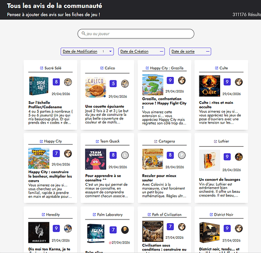261x253 pixels.
Task: Click the Calico box cover thumbnail
Action: [x=95, y=88]
